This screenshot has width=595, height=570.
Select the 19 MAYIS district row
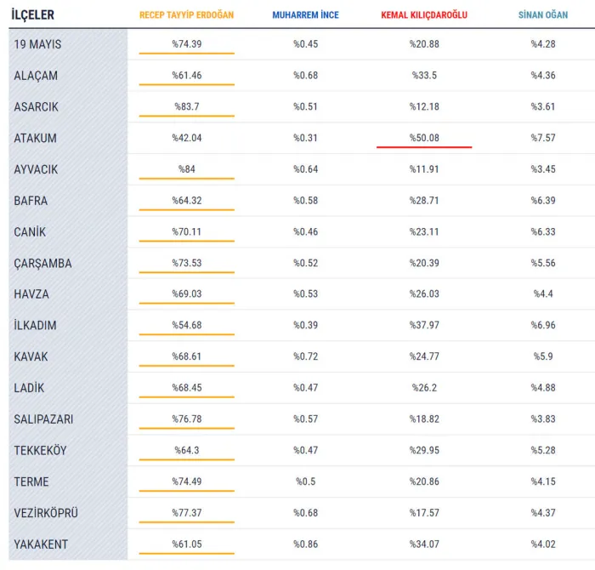[302, 44]
